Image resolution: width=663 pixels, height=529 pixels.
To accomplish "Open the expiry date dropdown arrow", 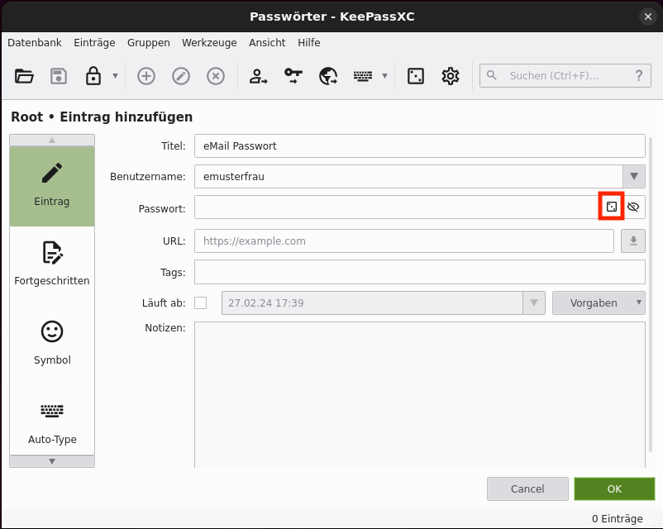I will (534, 303).
